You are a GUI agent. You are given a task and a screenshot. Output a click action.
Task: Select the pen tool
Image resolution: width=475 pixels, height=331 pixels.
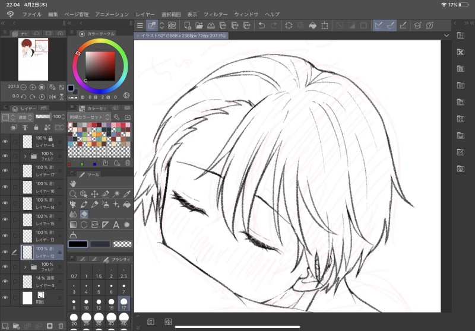pos(84,205)
